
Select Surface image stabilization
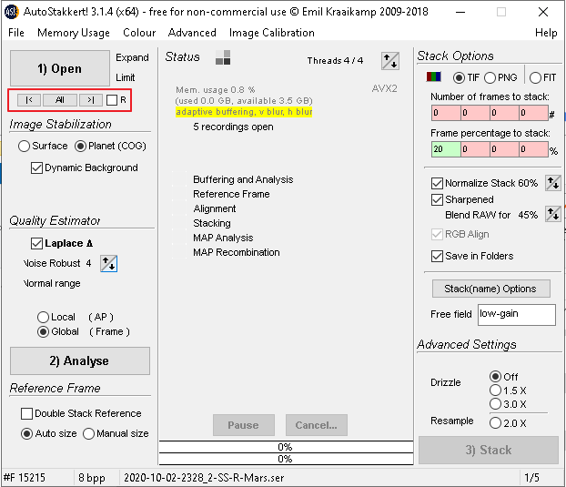(25, 146)
